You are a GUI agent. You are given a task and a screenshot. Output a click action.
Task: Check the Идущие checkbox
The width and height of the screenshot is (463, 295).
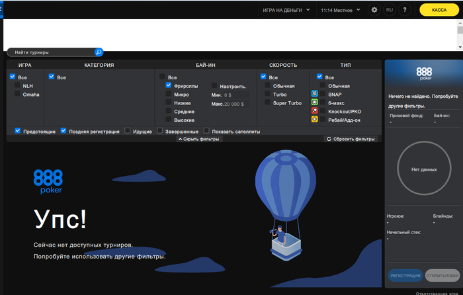coord(127,130)
